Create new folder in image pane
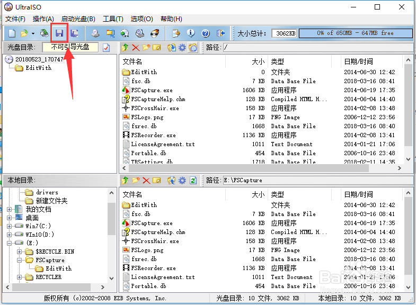The image size is (416, 305). pyautogui.click(x=146, y=48)
